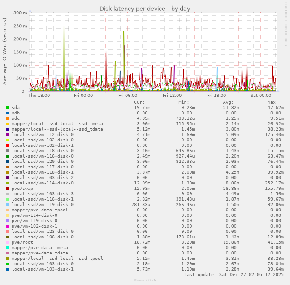290x285 pixels.
Task: Click the vm-114-disk-0 olive local-ssd swatch
Action: coord(8,183)
